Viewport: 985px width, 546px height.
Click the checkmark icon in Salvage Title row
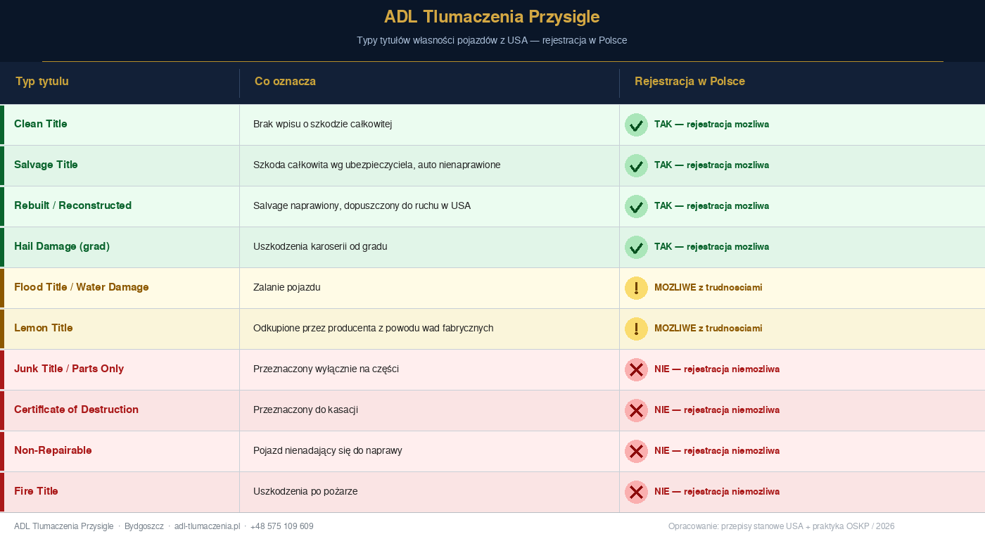636,166
